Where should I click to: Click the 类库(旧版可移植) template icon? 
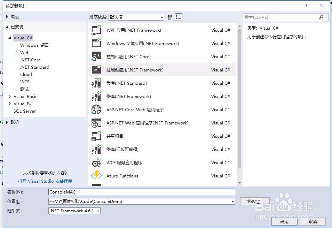pos(96,149)
